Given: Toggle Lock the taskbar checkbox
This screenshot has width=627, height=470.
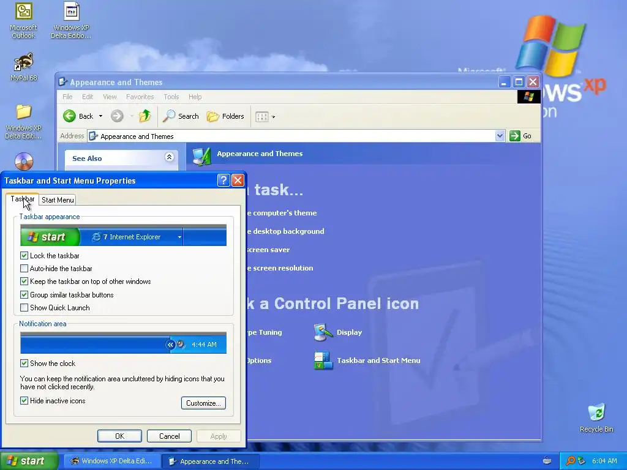Looking at the screenshot, I should click(x=24, y=255).
